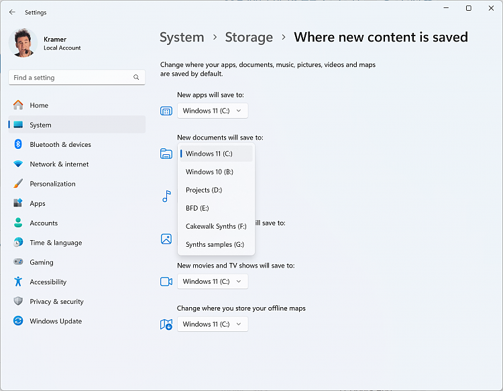Choose Projects (D:) in the list

click(x=216, y=190)
